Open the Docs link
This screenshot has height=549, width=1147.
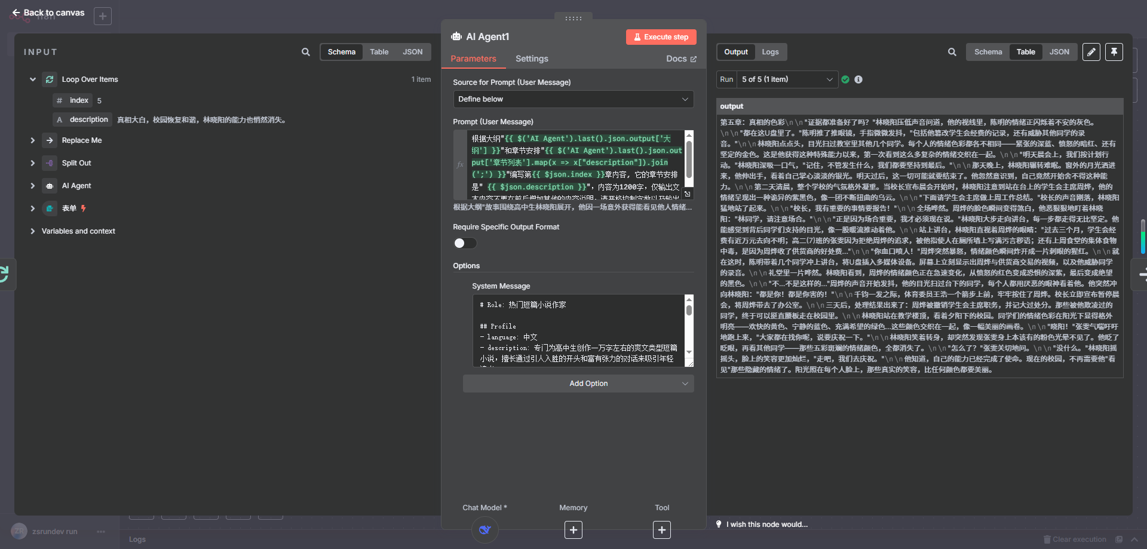[x=680, y=59]
